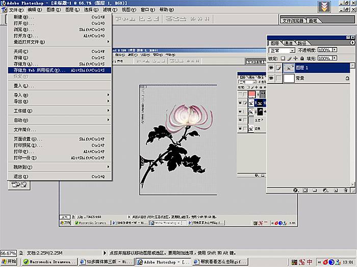Switch to Macromedia Dreamweaver taskbar button
The width and height of the screenshot is (357, 267).
click(50, 262)
